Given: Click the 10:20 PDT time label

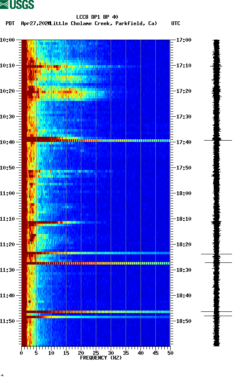Looking at the screenshot, I should point(7,91).
